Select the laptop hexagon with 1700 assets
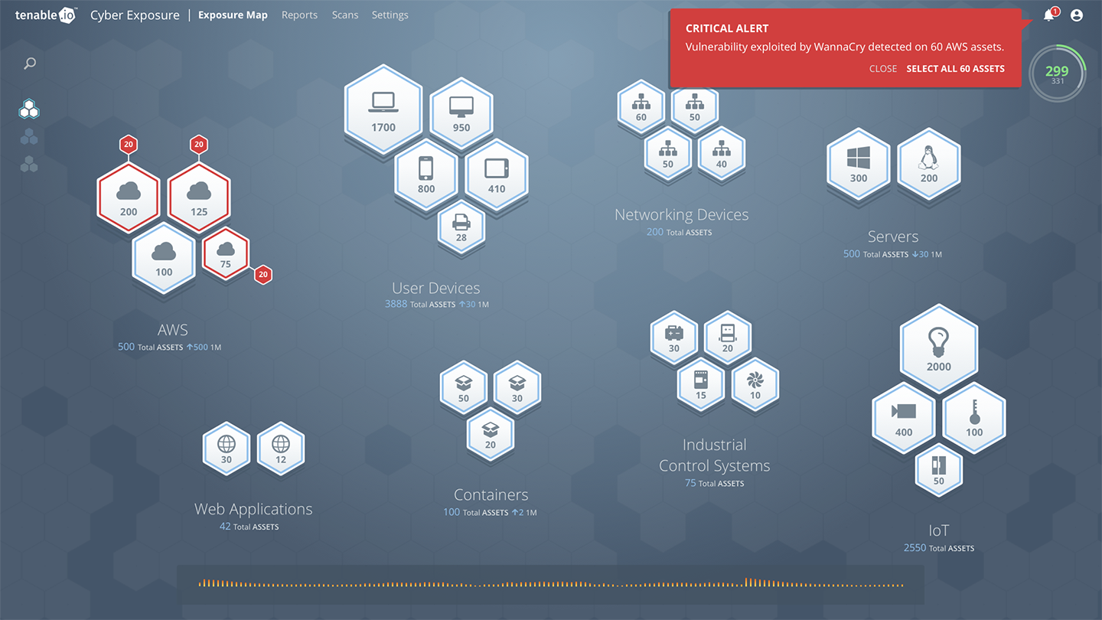 [x=383, y=109]
